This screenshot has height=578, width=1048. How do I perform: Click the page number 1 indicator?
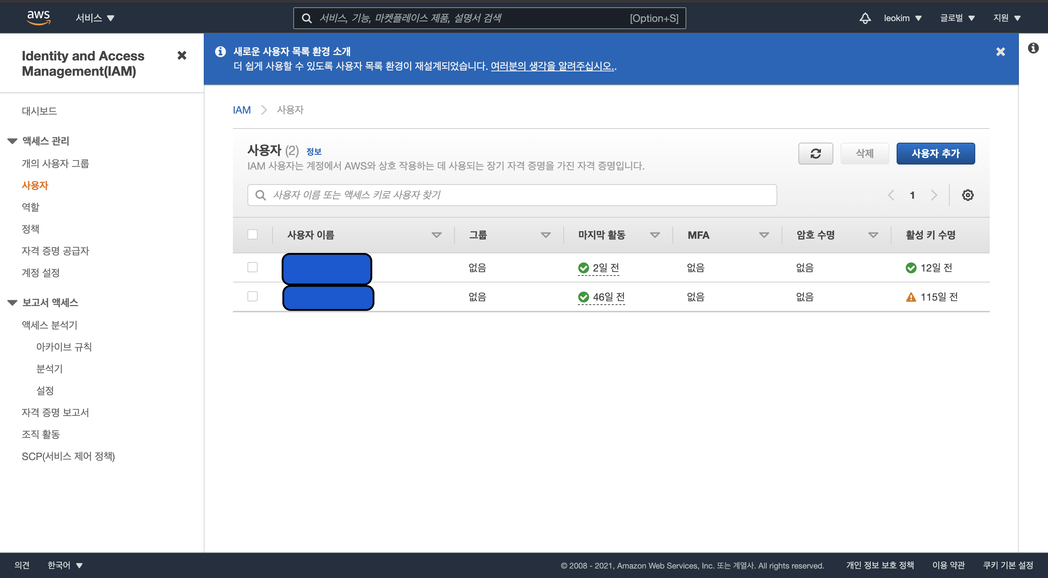(x=912, y=195)
